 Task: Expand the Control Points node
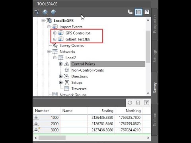60,64
